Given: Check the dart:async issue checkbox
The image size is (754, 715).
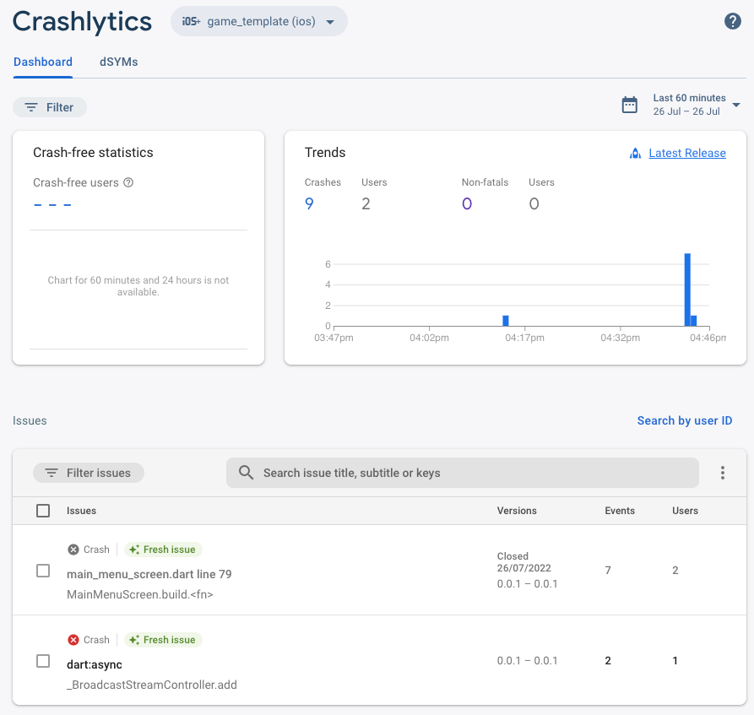Looking at the screenshot, I should point(43,661).
